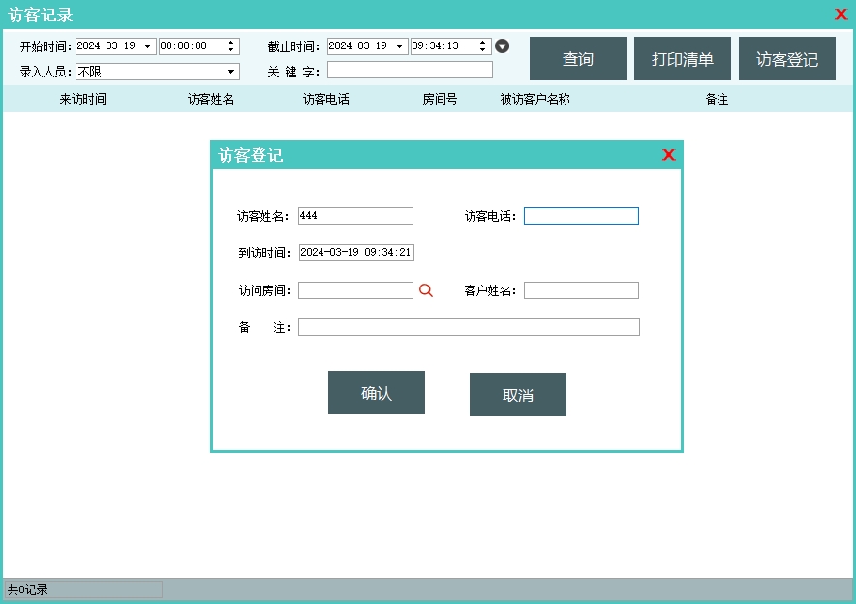Open 访客登记 from the top toolbar
This screenshot has height=604, width=856.
pos(786,59)
